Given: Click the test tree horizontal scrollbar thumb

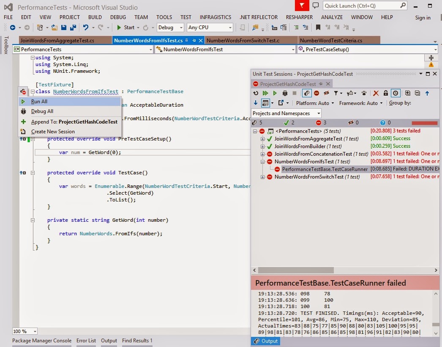Looking at the screenshot, I should point(296,270).
